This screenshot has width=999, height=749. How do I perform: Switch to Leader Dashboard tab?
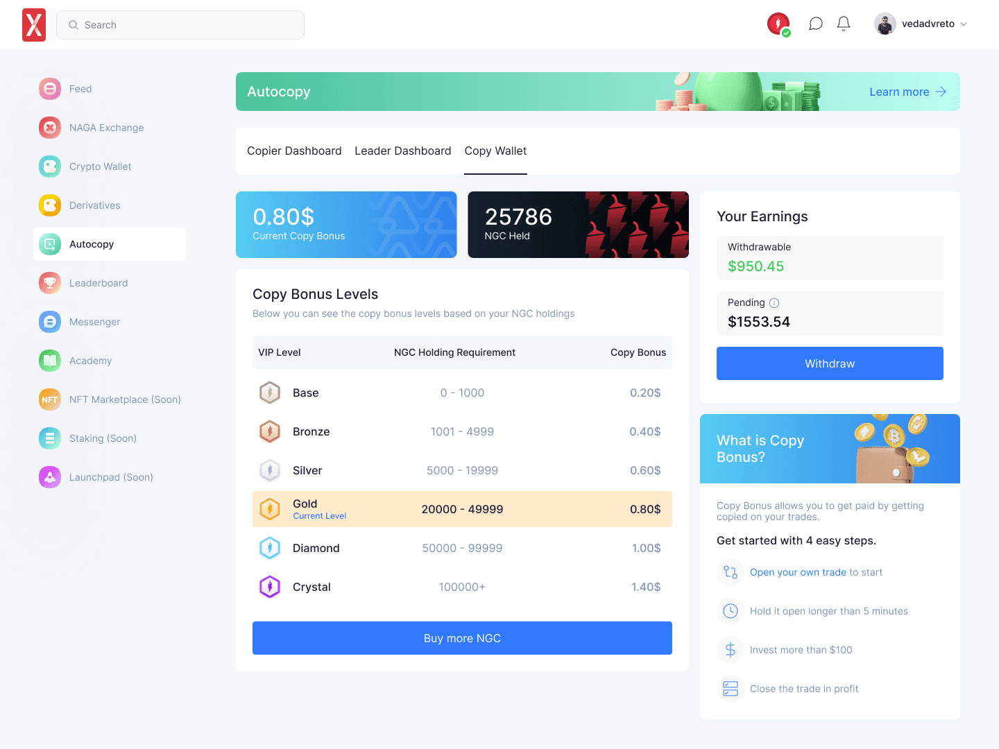(402, 150)
